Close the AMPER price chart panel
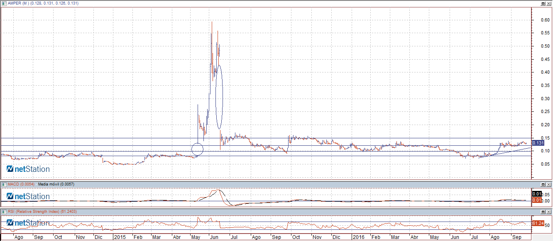 point(549,3)
